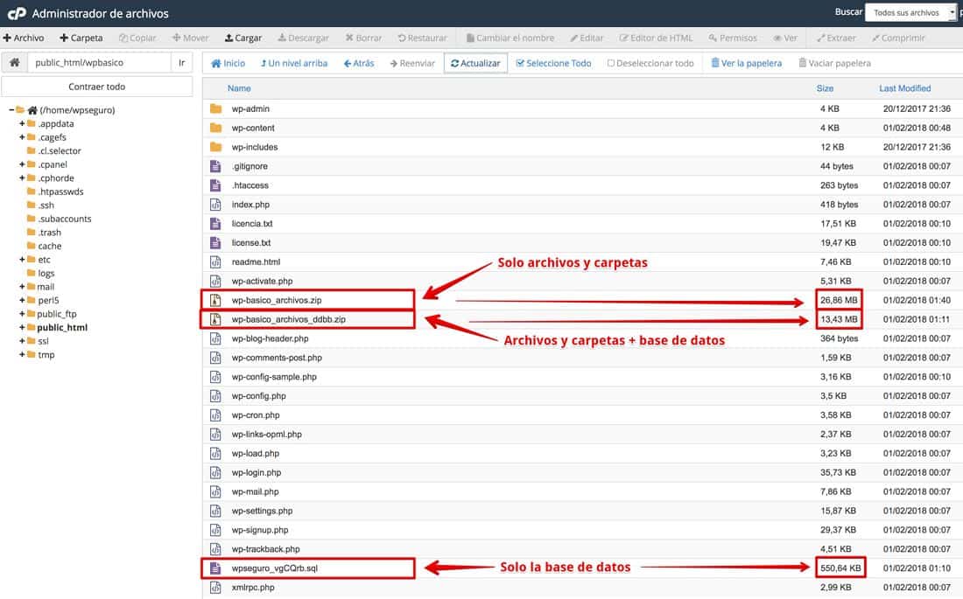Open Ver la papelera
This screenshot has height=599, width=963.
[x=746, y=63]
